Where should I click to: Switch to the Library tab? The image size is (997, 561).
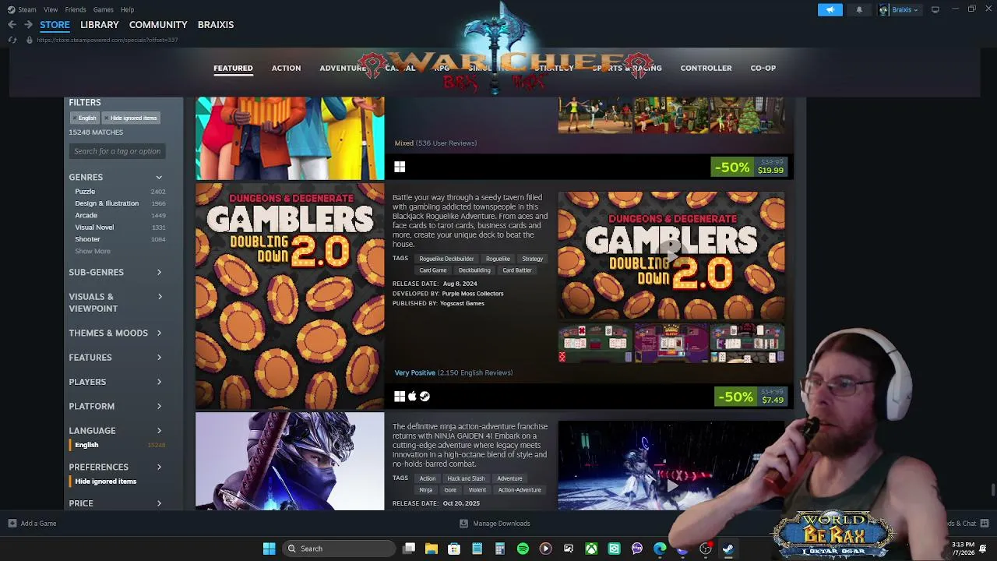tap(100, 24)
